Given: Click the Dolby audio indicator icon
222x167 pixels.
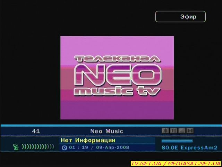Looking at the screenshot, I should (190, 131).
